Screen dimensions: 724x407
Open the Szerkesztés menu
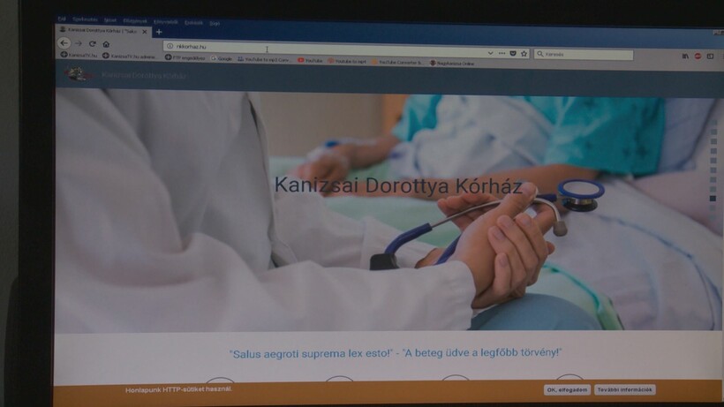coord(85,19)
